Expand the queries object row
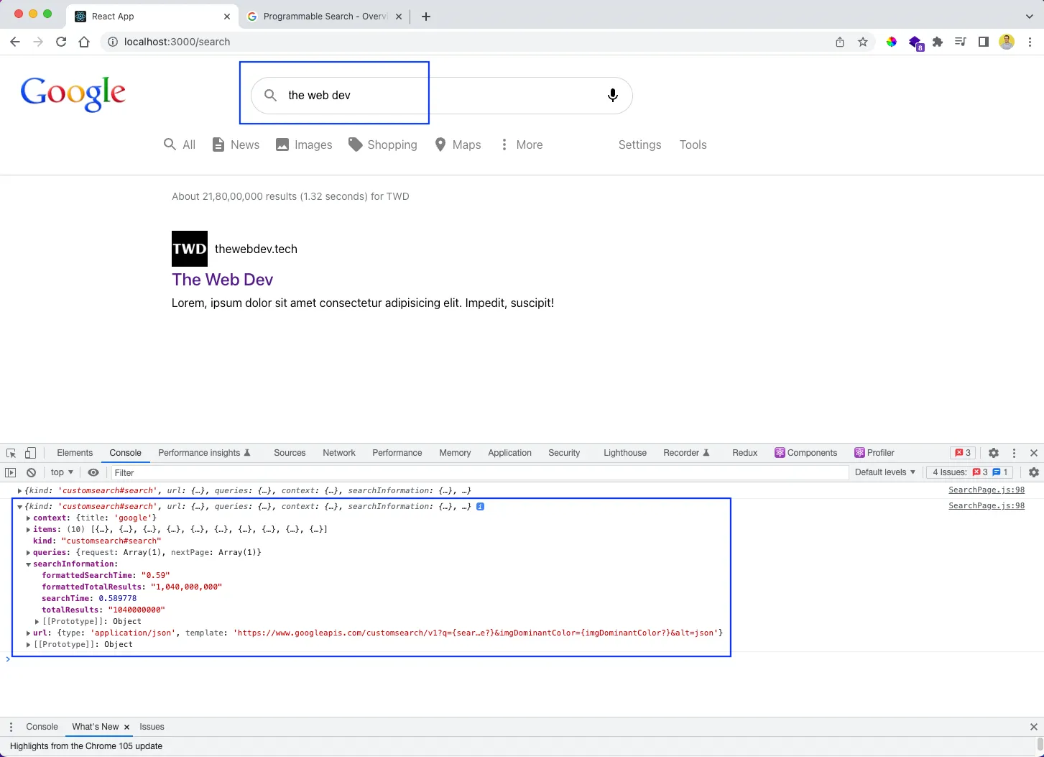Screen dimensions: 1044x757 tap(28, 553)
